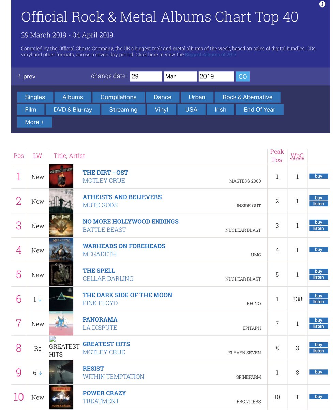This screenshot has height=410, width=334.
Task: Open the End Of Year chart tab
Action: point(259,110)
